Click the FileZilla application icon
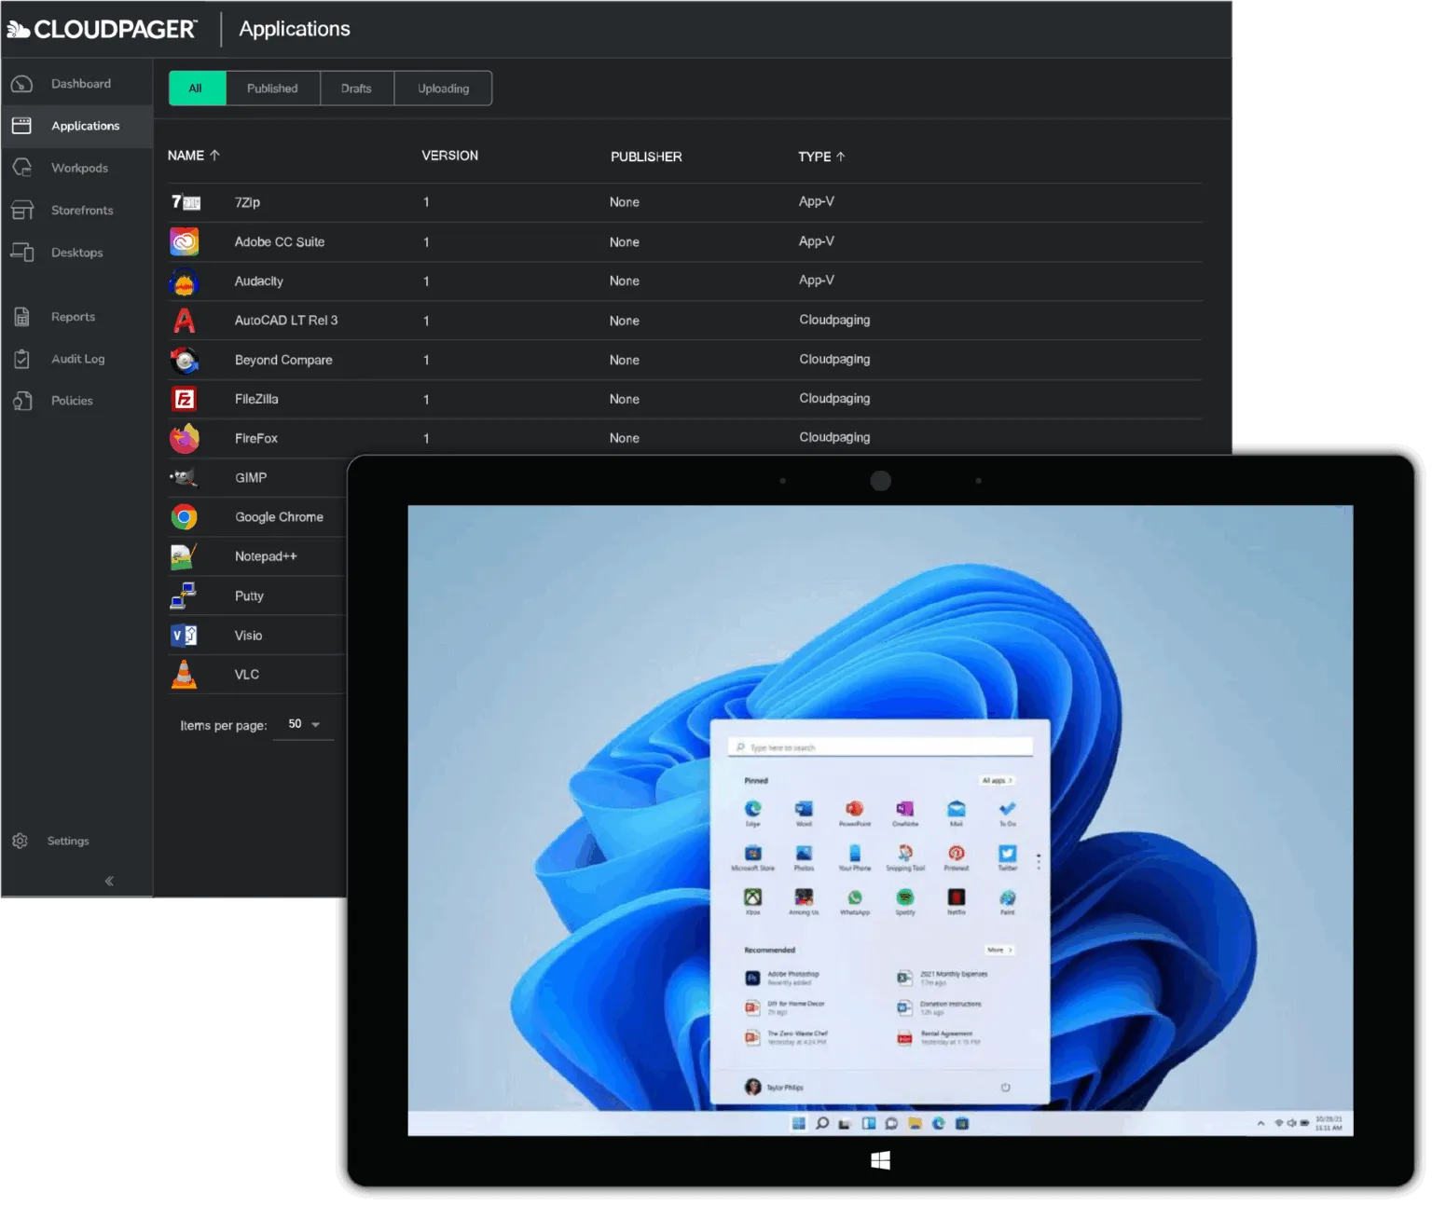This screenshot has width=1432, height=1205. click(x=185, y=399)
